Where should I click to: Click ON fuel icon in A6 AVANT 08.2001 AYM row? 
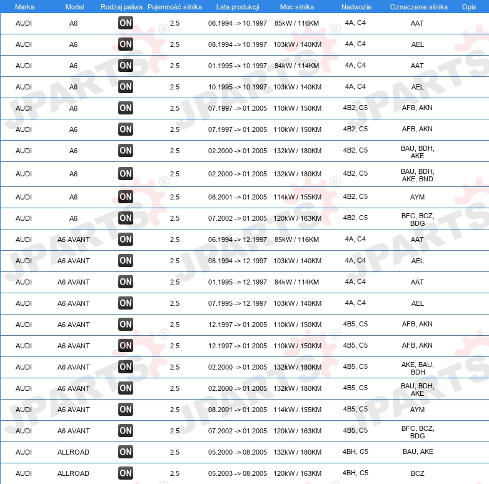click(x=126, y=409)
